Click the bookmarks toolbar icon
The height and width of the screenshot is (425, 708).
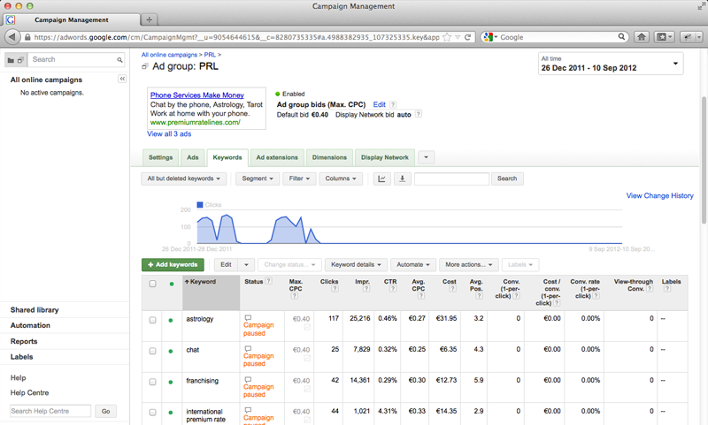[x=664, y=37]
